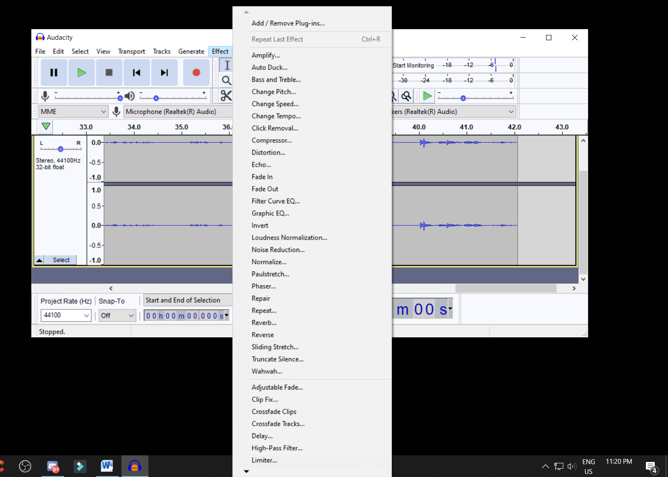The width and height of the screenshot is (668, 477).
Task: Click Start Monitoring on the recording meter
Action: [413, 65]
